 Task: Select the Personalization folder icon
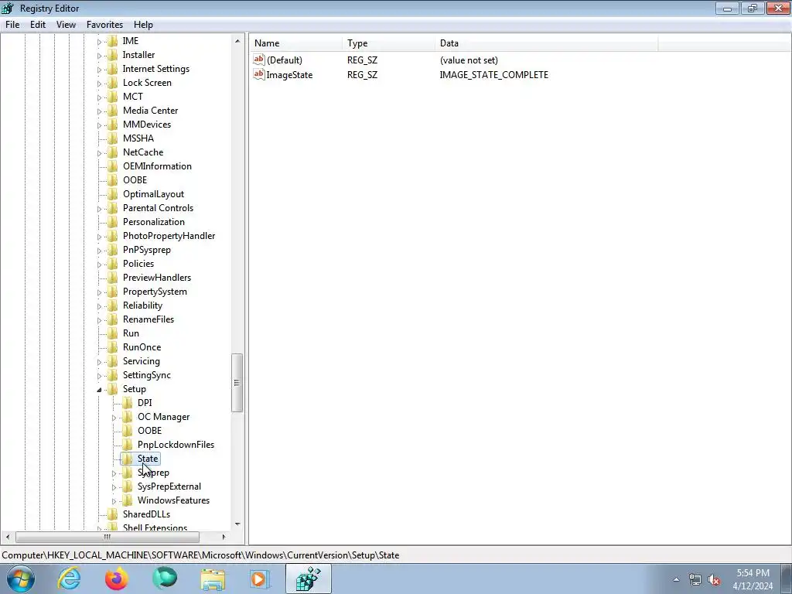coord(113,222)
